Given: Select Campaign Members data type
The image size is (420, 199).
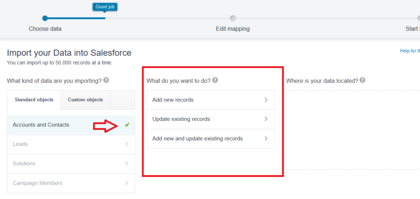Looking at the screenshot, I should pos(71,183).
